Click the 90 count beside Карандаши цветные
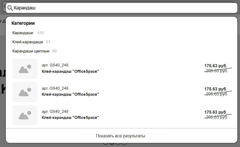 54,51
